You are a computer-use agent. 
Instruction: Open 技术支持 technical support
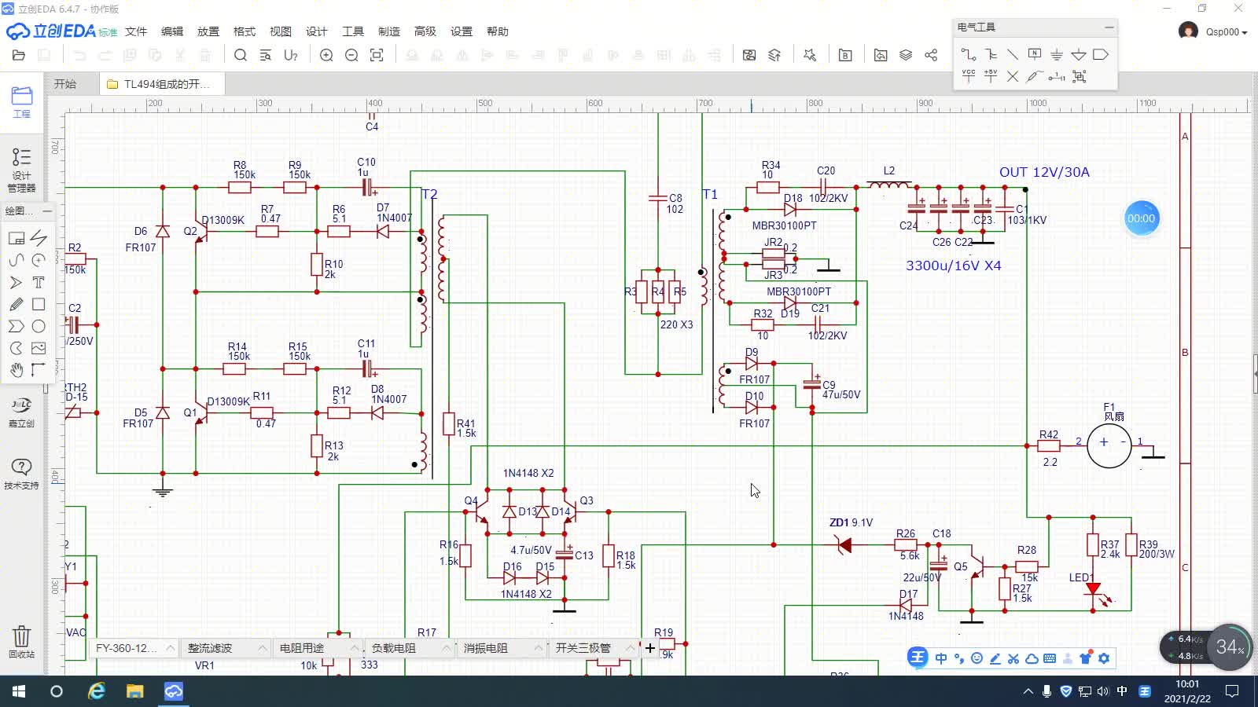tap(21, 474)
